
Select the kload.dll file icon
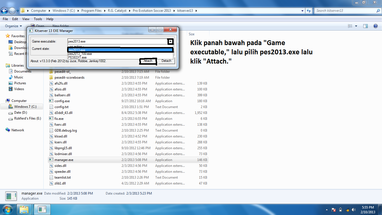pyautogui.click(x=51, y=136)
